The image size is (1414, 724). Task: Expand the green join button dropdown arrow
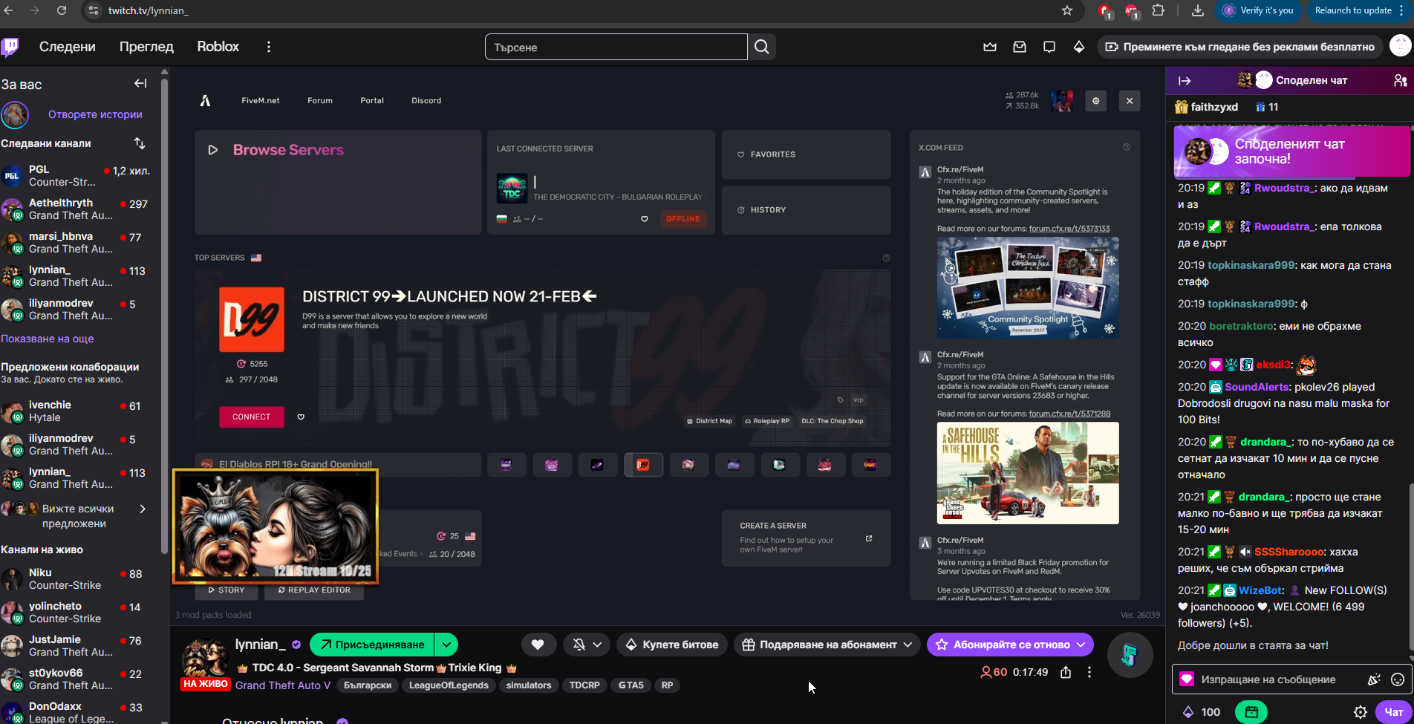(446, 645)
